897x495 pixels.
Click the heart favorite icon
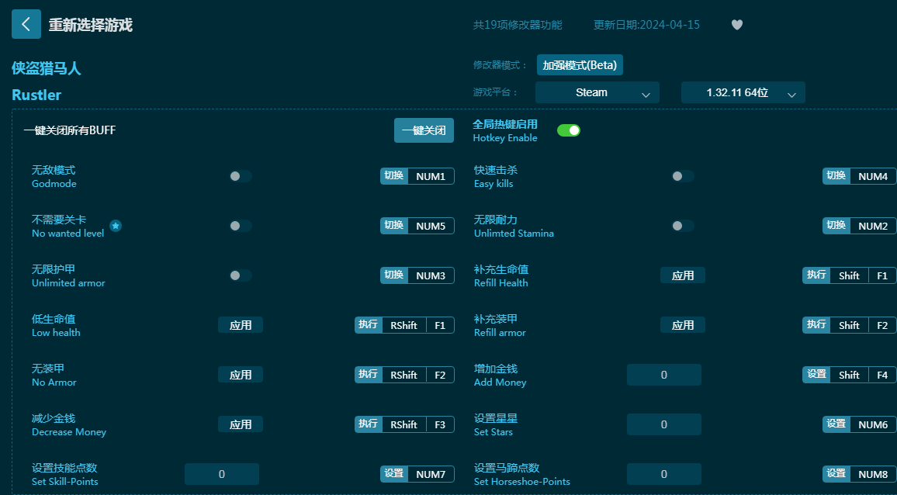click(x=737, y=25)
